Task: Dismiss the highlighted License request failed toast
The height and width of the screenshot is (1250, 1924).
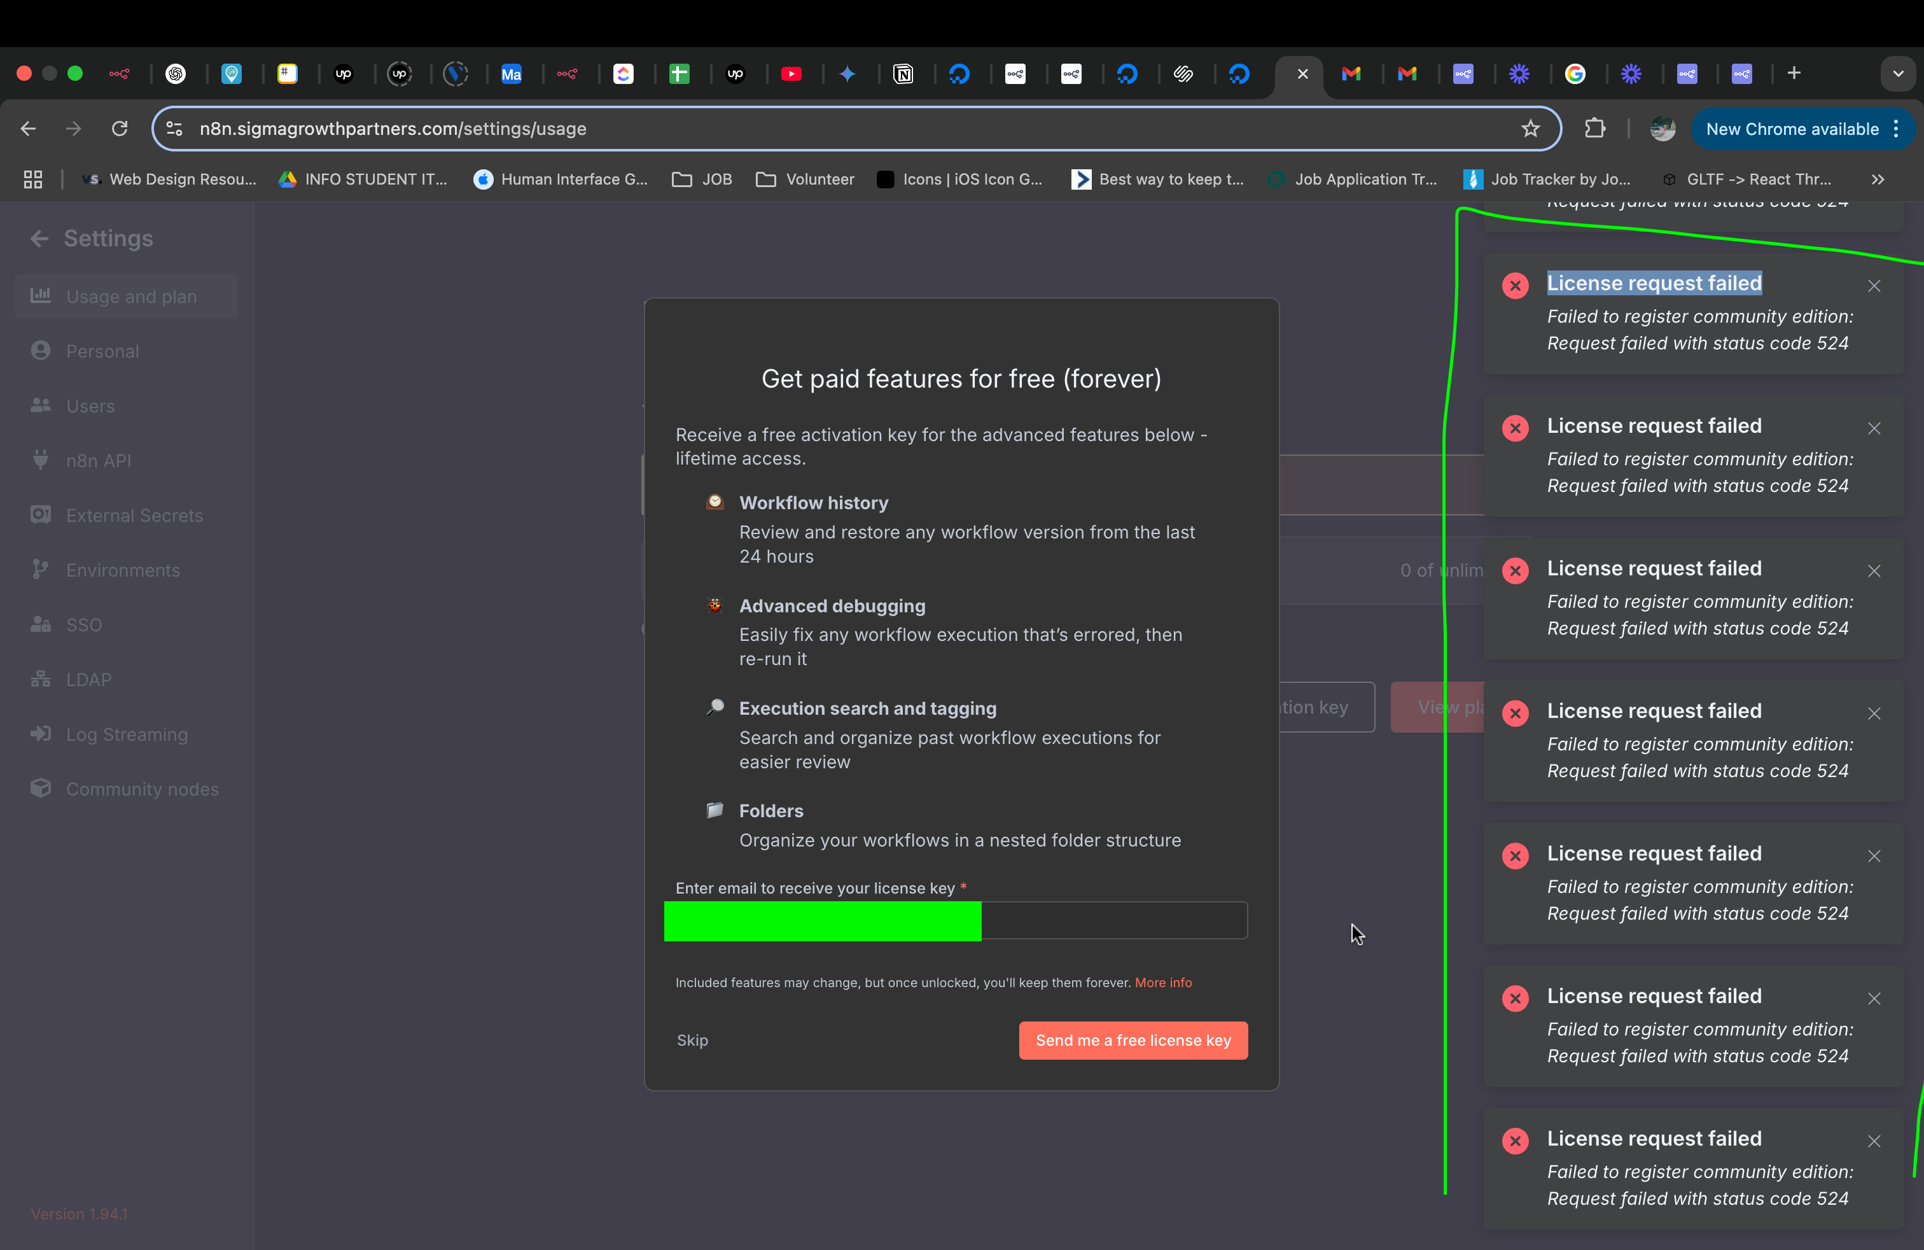Action: (1874, 286)
